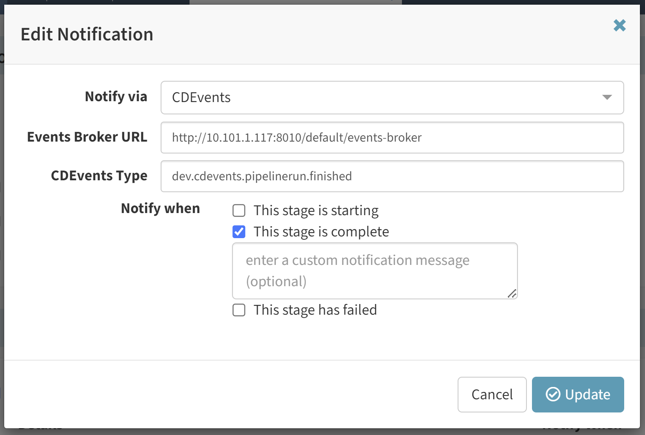The image size is (645, 435).
Task: Click the Notify via field label
Action: (x=116, y=97)
